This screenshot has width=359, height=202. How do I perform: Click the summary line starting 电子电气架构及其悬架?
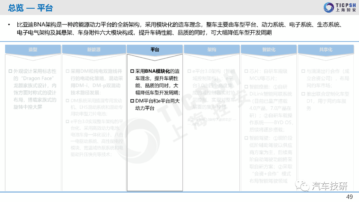tap(144, 33)
